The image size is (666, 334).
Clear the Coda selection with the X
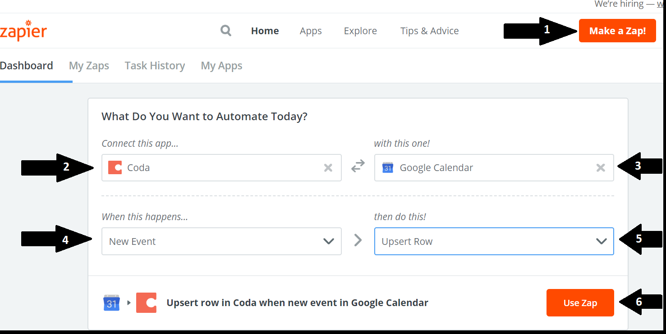pyautogui.click(x=328, y=167)
